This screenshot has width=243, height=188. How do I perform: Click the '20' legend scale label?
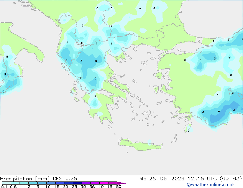click(x=66, y=186)
